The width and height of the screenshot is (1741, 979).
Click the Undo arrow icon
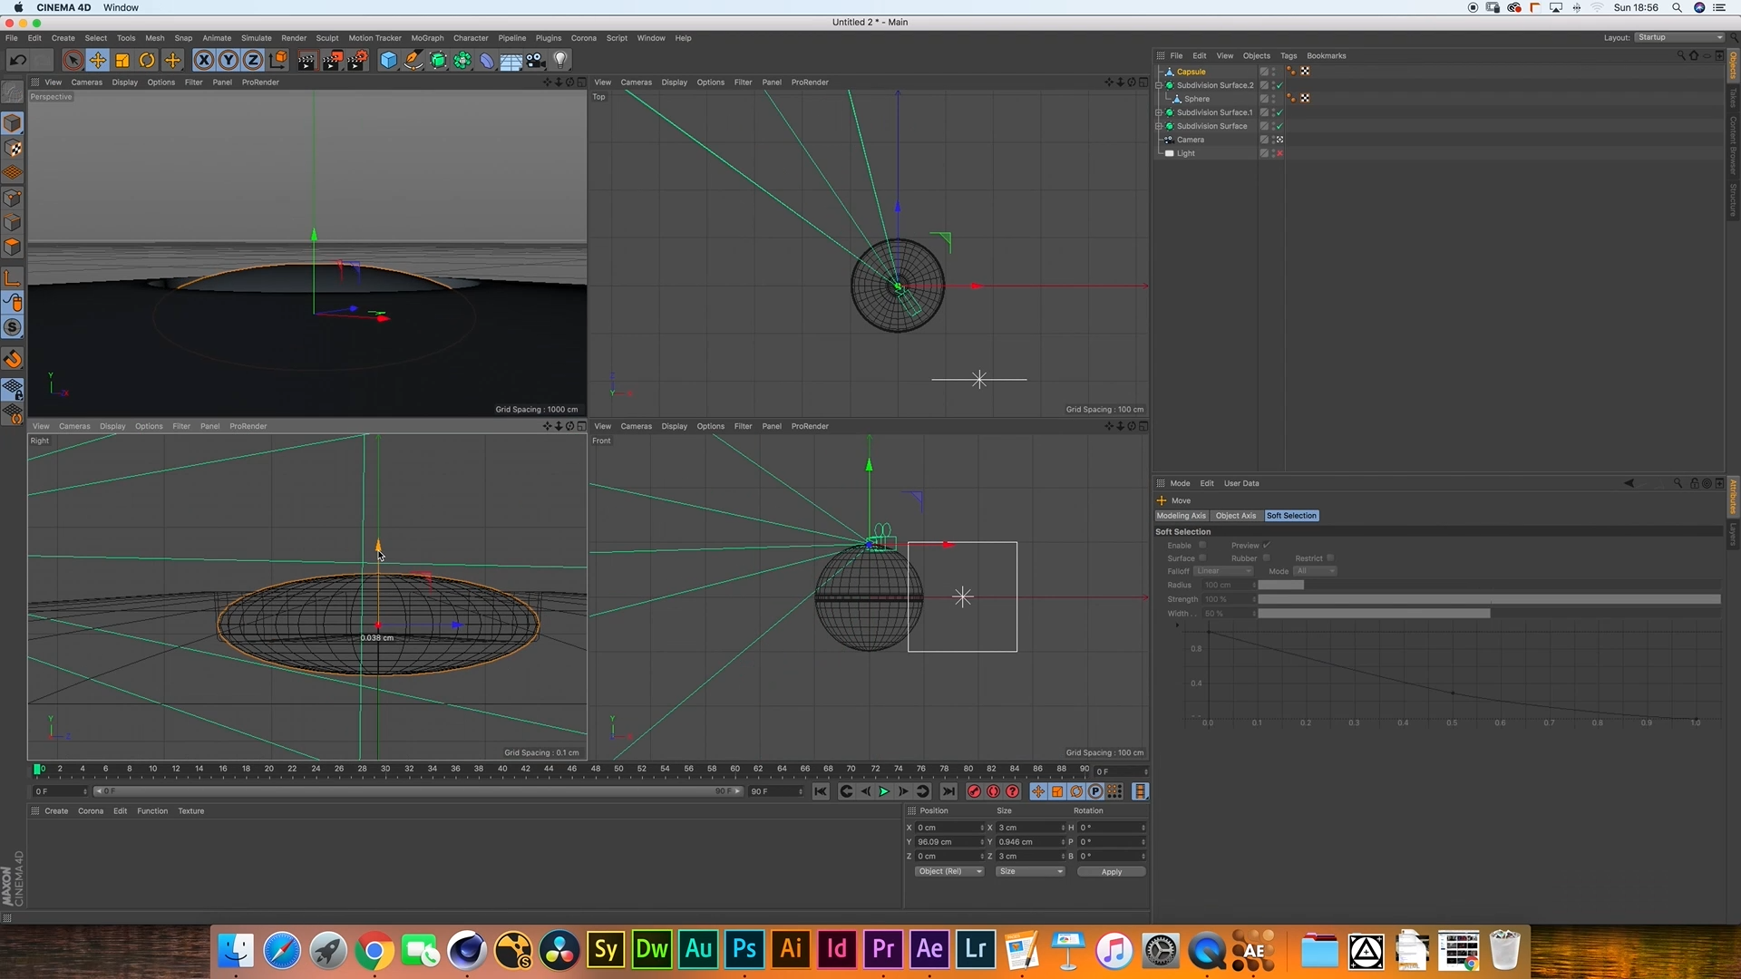pos(18,61)
